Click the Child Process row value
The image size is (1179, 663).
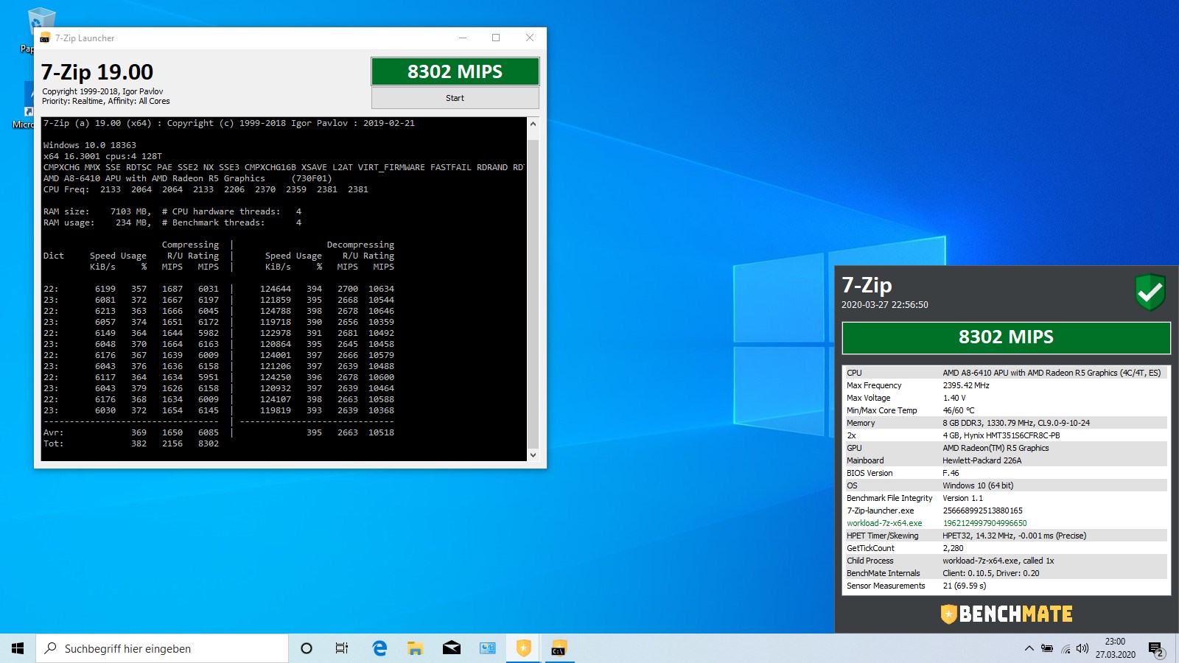point(998,561)
